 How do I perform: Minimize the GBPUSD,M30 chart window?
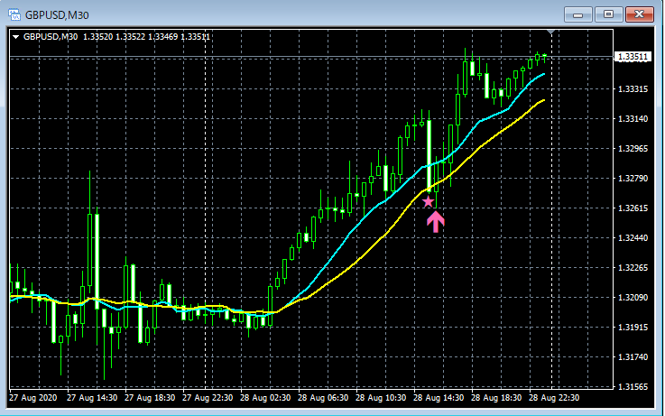[x=577, y=14]
